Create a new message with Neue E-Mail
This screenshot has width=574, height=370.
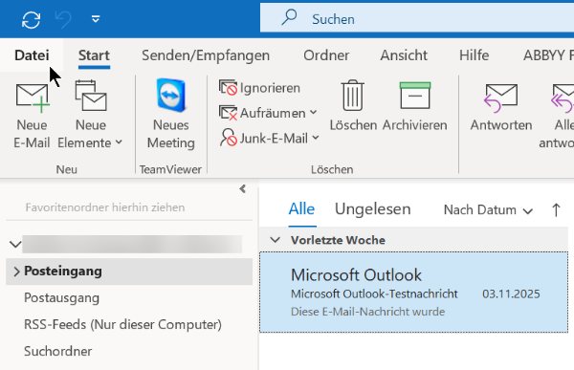pyautogui.click(x=32, y=115)
